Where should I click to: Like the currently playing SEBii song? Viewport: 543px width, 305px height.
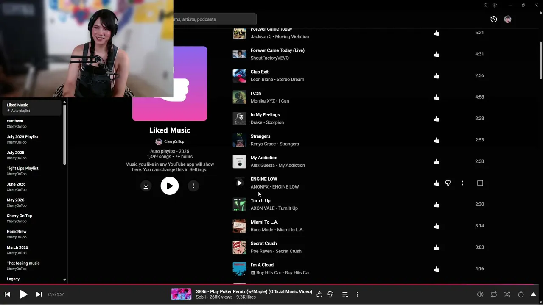[319, 294]
